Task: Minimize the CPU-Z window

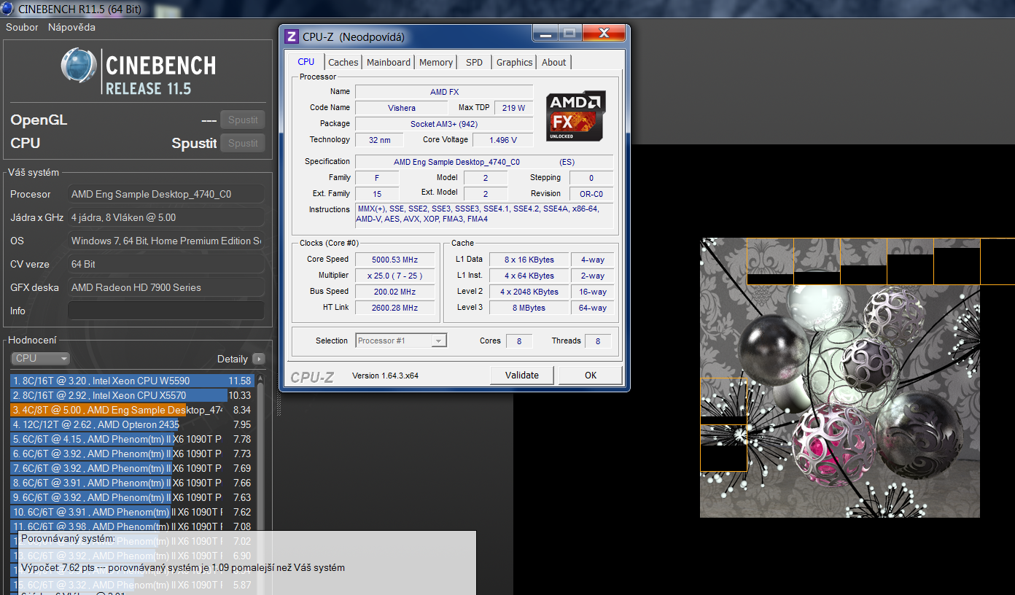Action: (545, 34)
